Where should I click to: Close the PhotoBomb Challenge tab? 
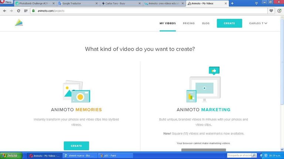tap(53, 3)
